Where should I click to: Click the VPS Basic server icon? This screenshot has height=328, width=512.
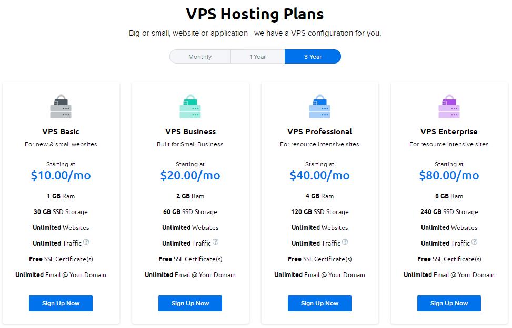point(61,107)
